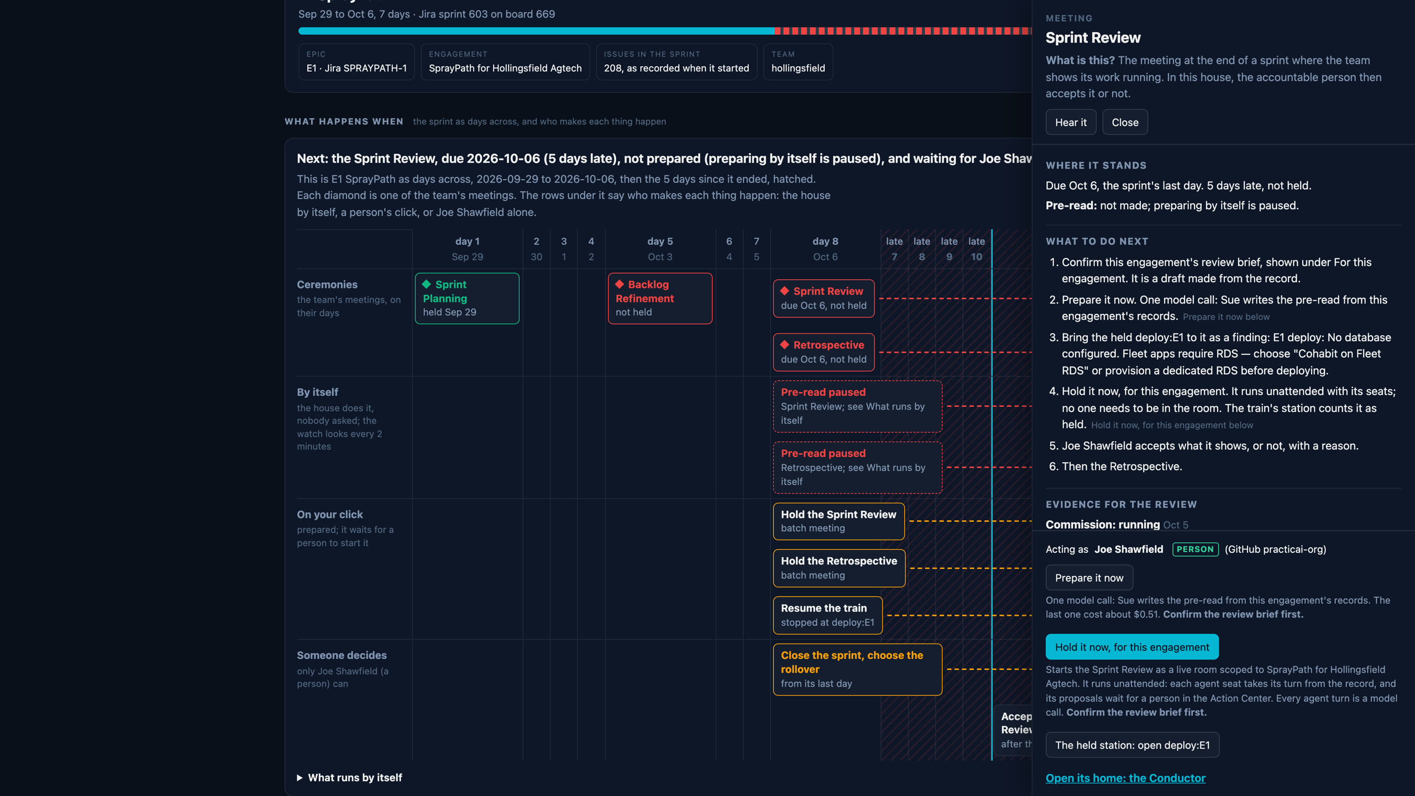The height and width of the screenshot is (796, 1415).
Task: Click the day 5 Oct 3 column header
Action: 660,249
